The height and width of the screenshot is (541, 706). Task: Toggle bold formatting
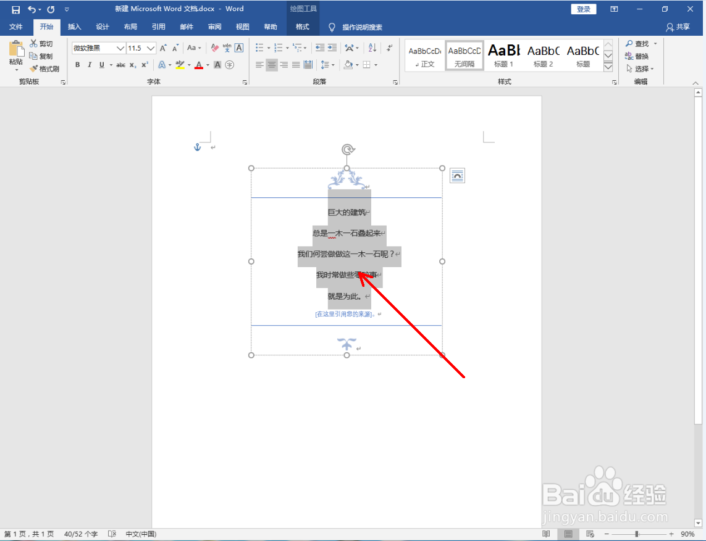coord(77,65)
